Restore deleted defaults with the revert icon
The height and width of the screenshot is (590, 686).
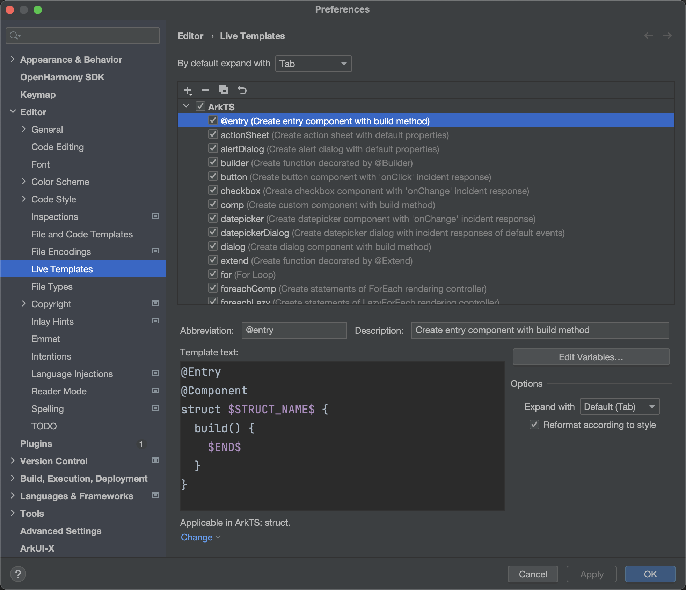pos(242,90)
